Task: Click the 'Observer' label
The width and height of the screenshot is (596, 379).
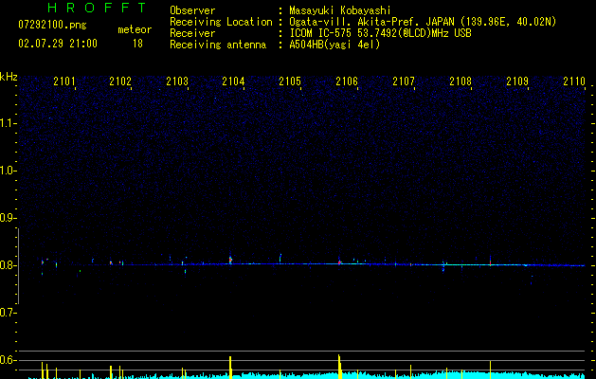Action: coord(192,10)
